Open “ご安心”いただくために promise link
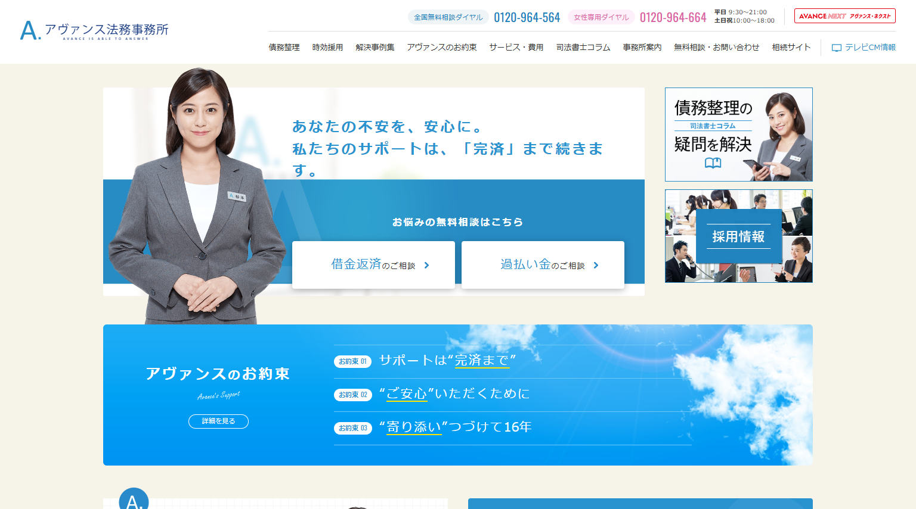The width and height of the screenshot is (916, 509). (454, 394)
